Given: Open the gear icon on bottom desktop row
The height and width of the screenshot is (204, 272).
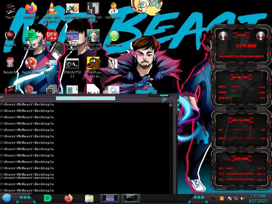Looking at the screenshot, I should click(x=113, y=90).
